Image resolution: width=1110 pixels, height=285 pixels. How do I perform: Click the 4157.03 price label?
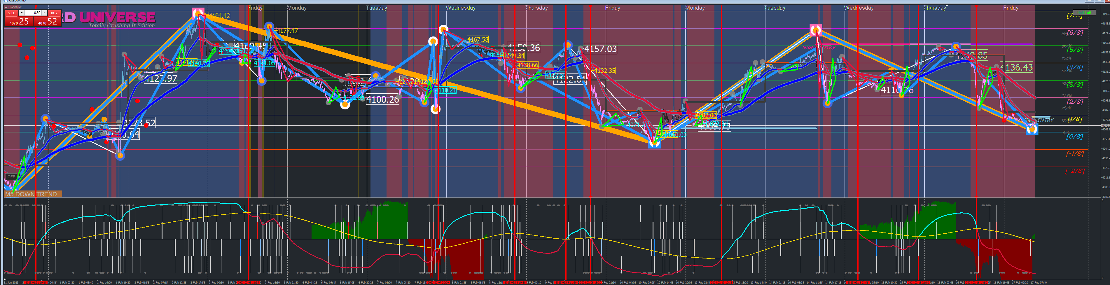600,49
